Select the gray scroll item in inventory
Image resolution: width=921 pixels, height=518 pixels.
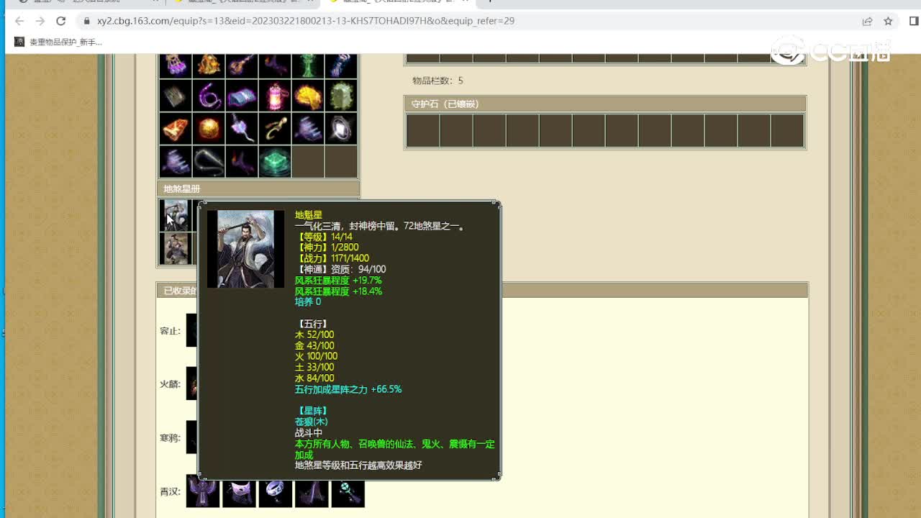click(176, 95)
